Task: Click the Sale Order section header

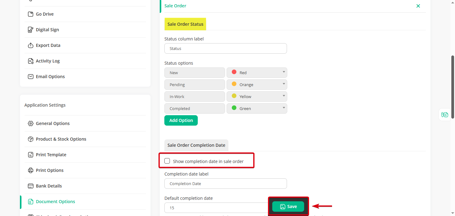Action: [x=175, y=6]
